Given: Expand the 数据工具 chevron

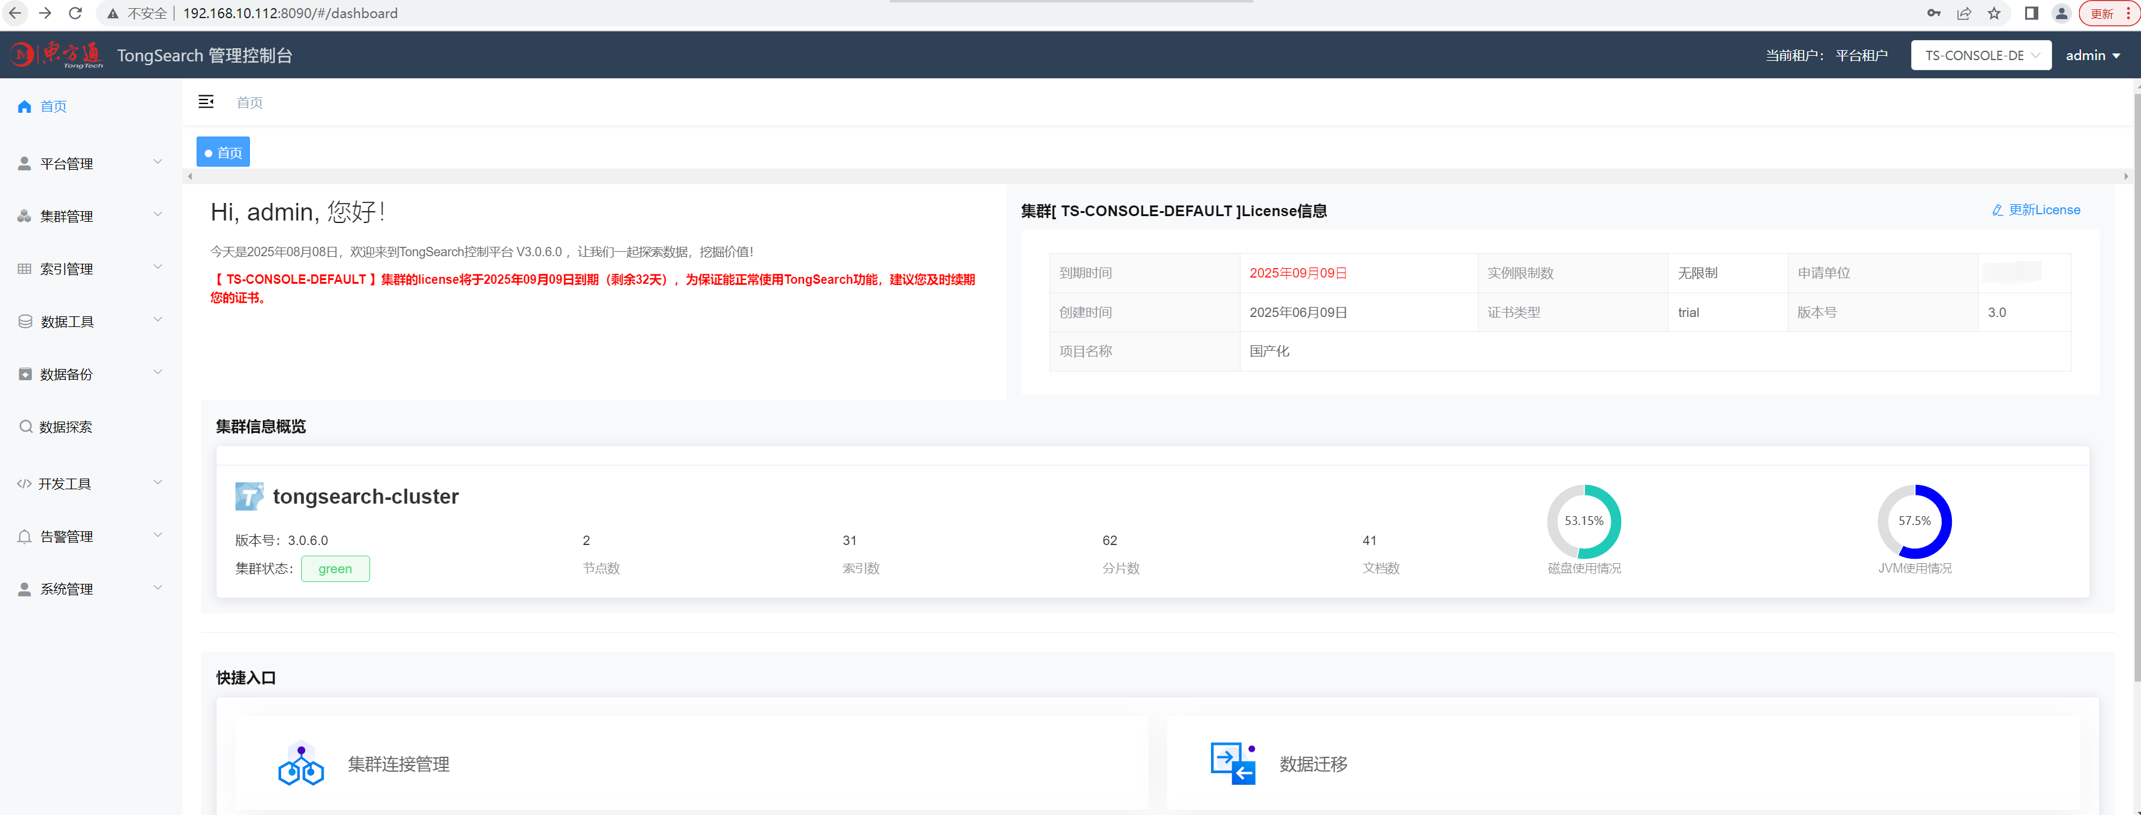Looking at the screenshot, I should click(158, 319).
